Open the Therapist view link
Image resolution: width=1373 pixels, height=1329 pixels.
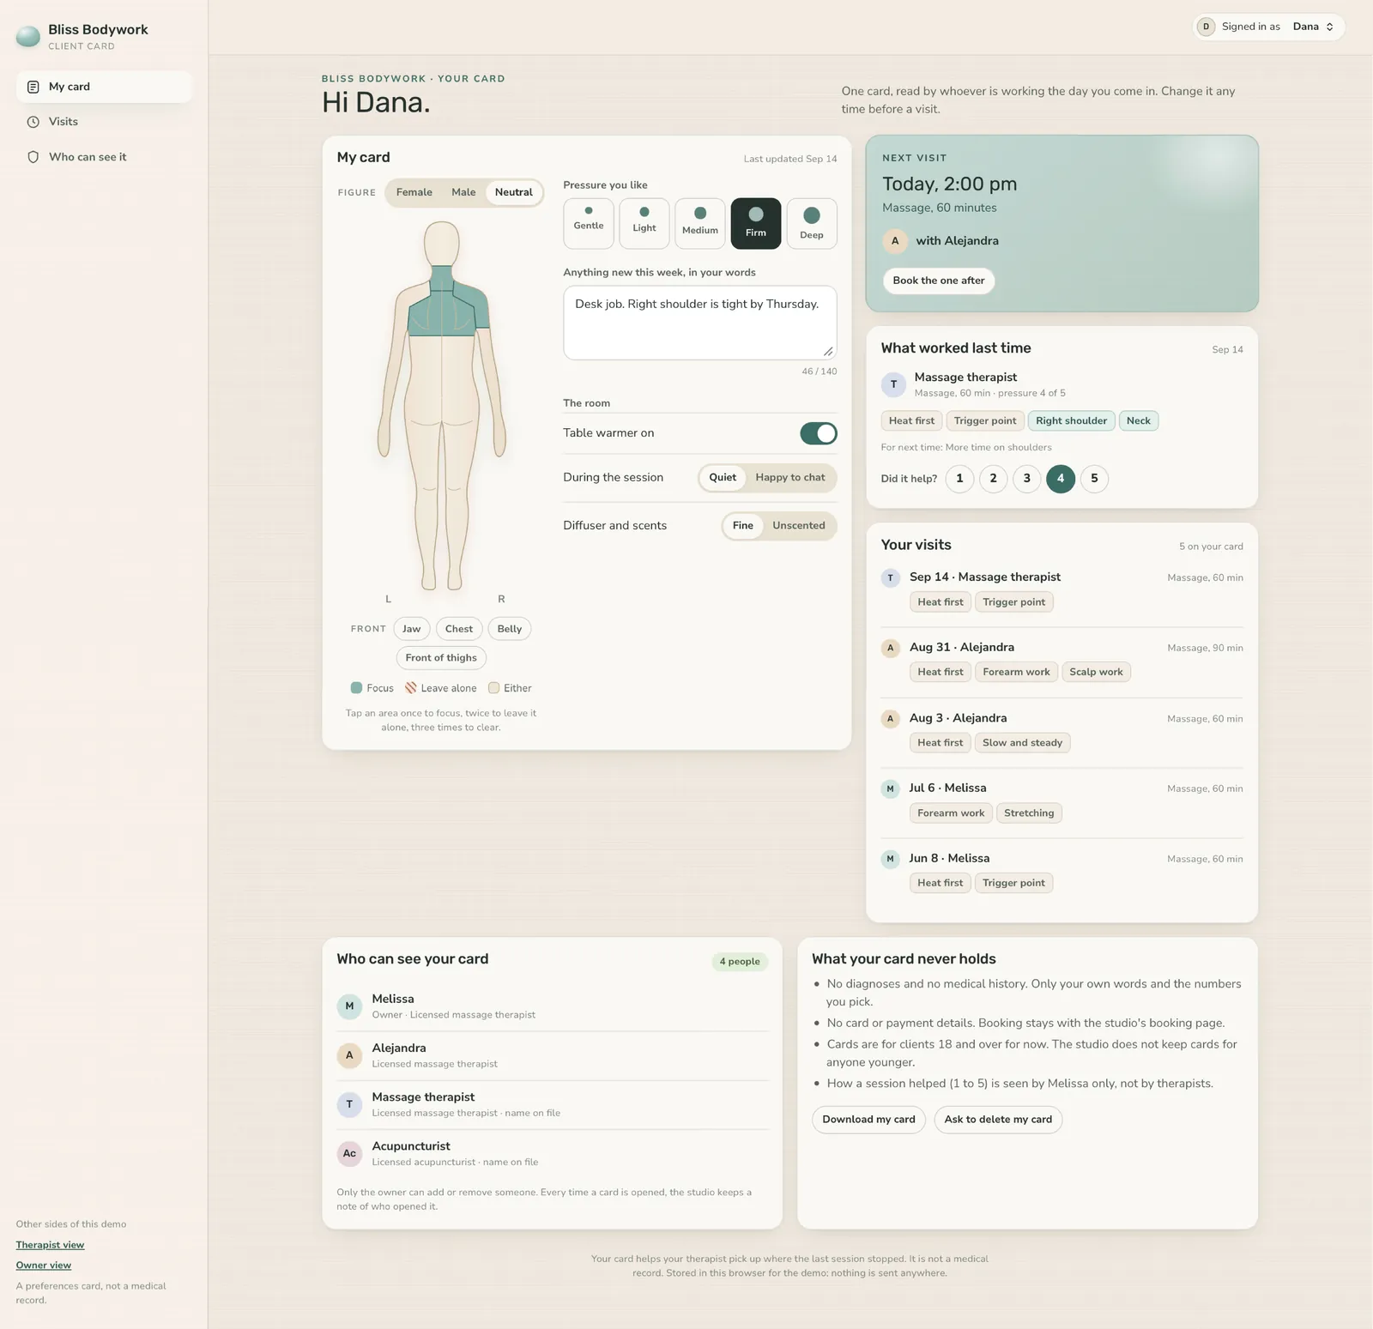pos(50,1245)
